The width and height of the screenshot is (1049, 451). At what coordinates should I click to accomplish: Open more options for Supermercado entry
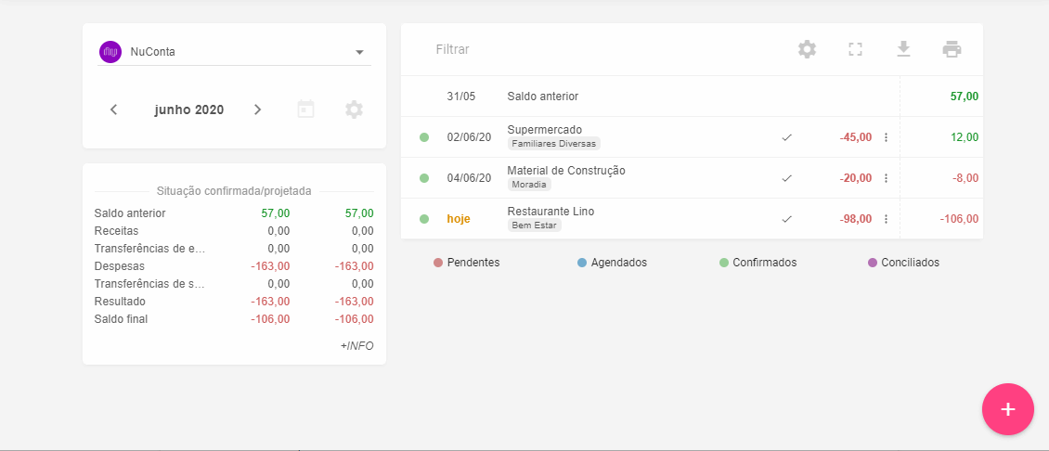(886, 137)
